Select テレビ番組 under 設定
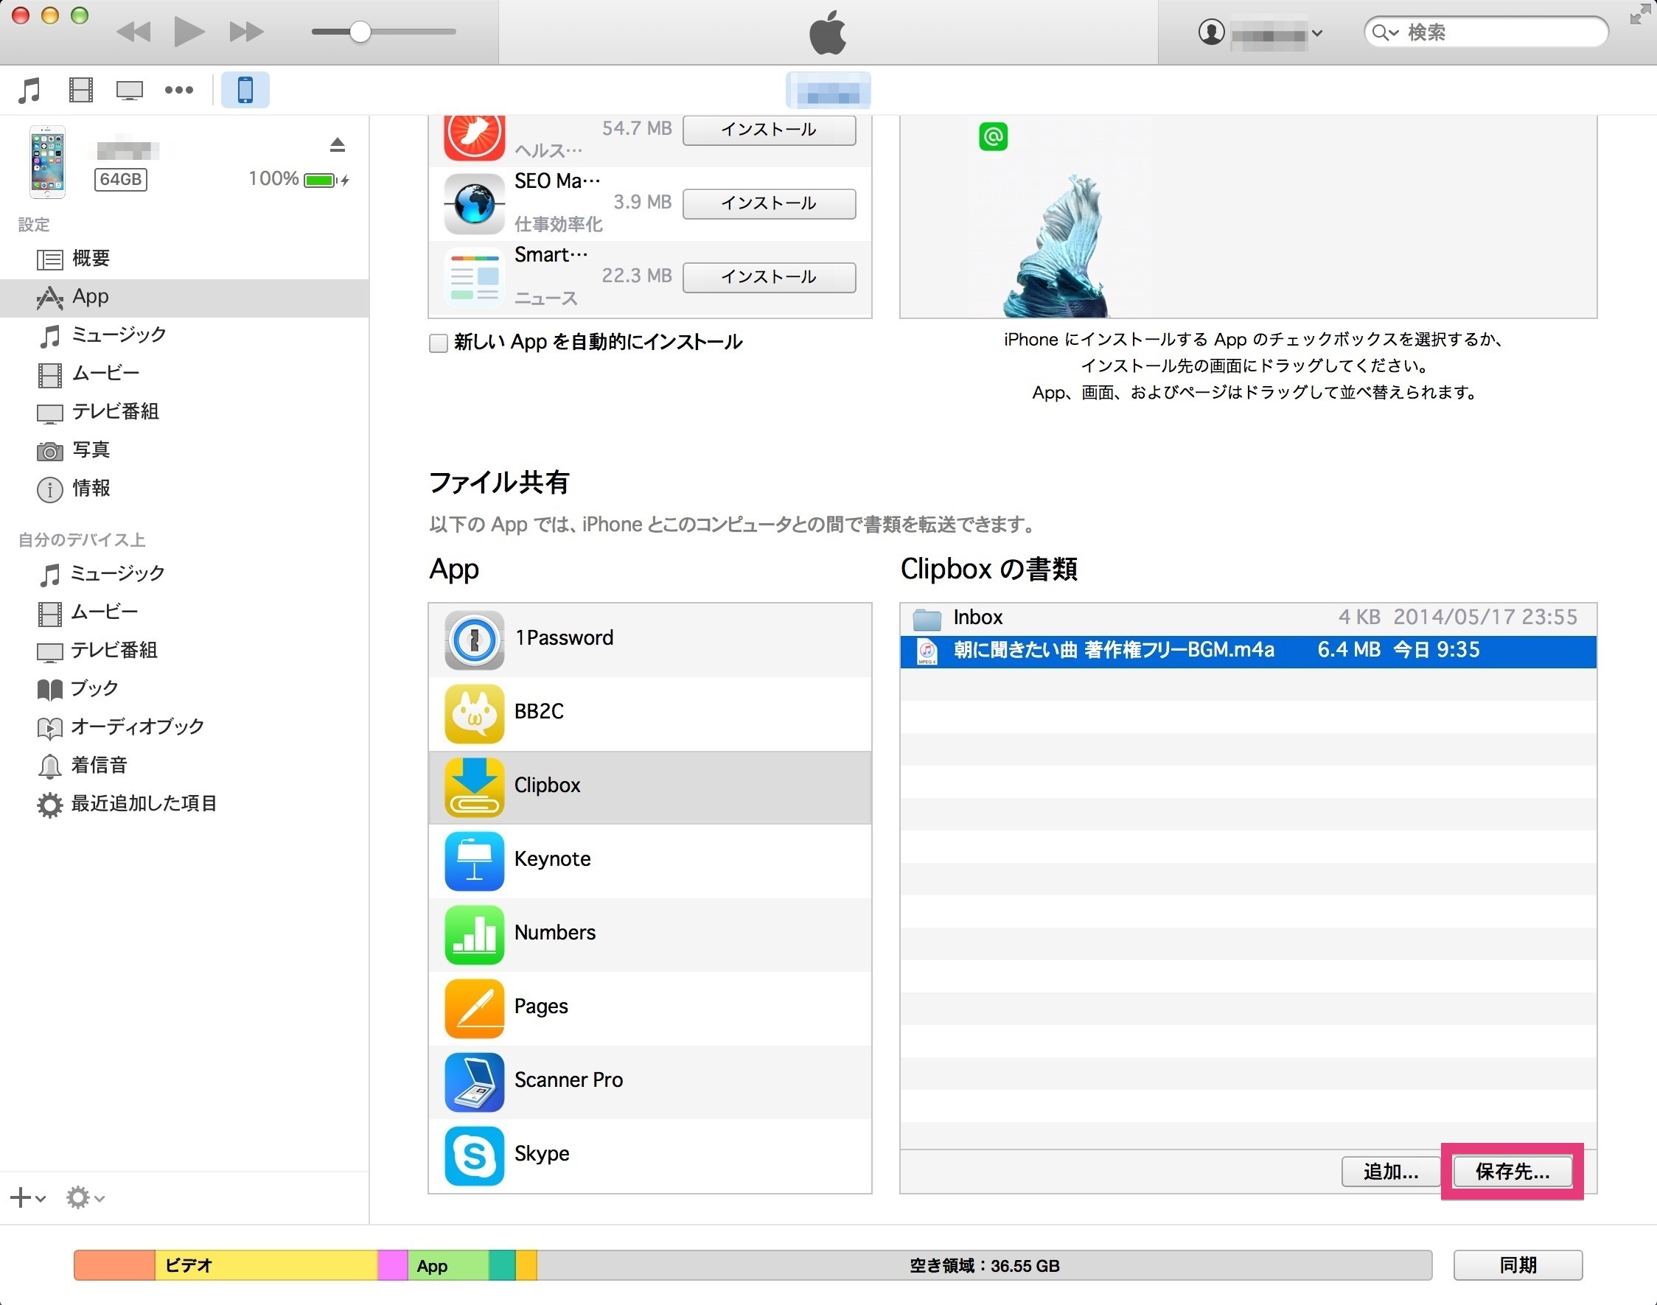1657x1305 pixels. point(184,412)
